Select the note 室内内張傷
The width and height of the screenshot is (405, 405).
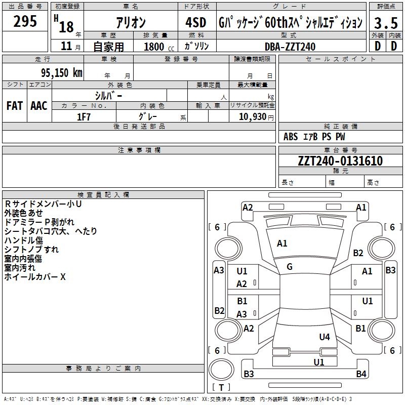pyautogui.click(x=23, y=259)
